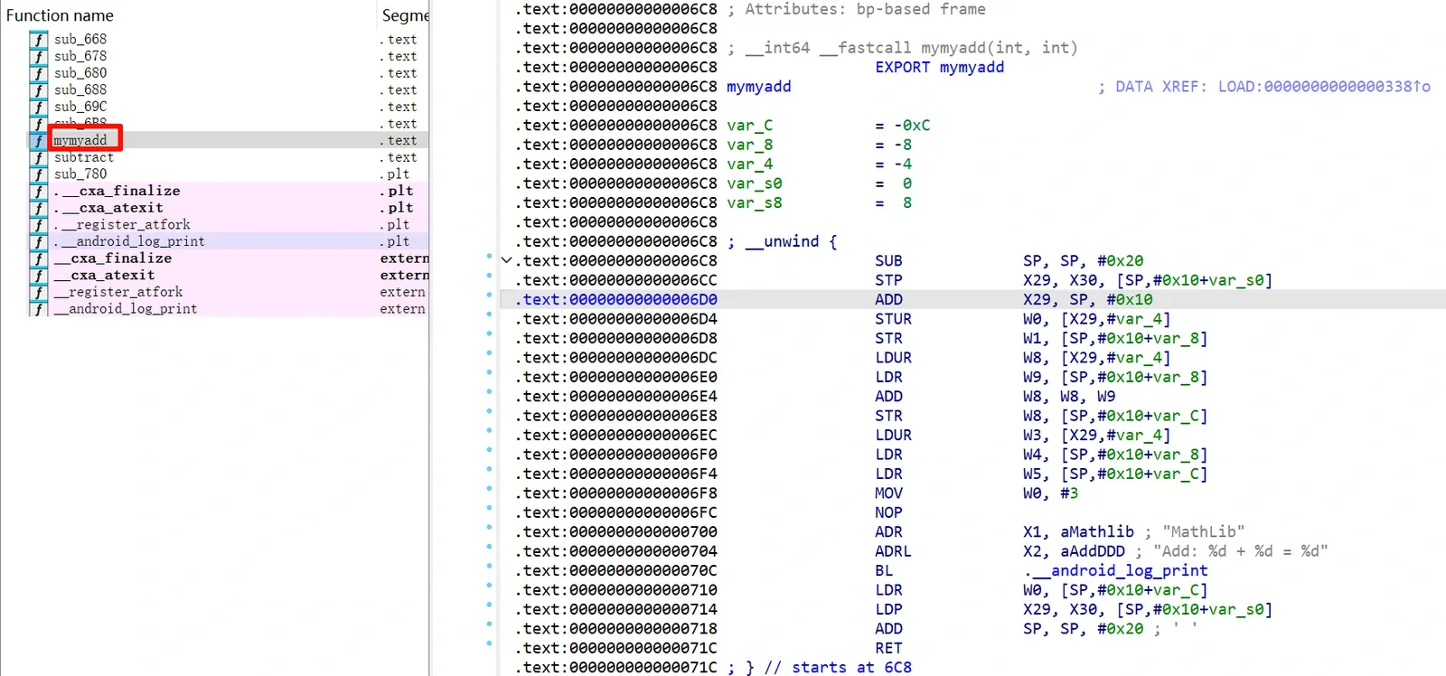Select the "starts at 6C8" closing comment
The image size is (1446, 676).
(x=838, y=668)
